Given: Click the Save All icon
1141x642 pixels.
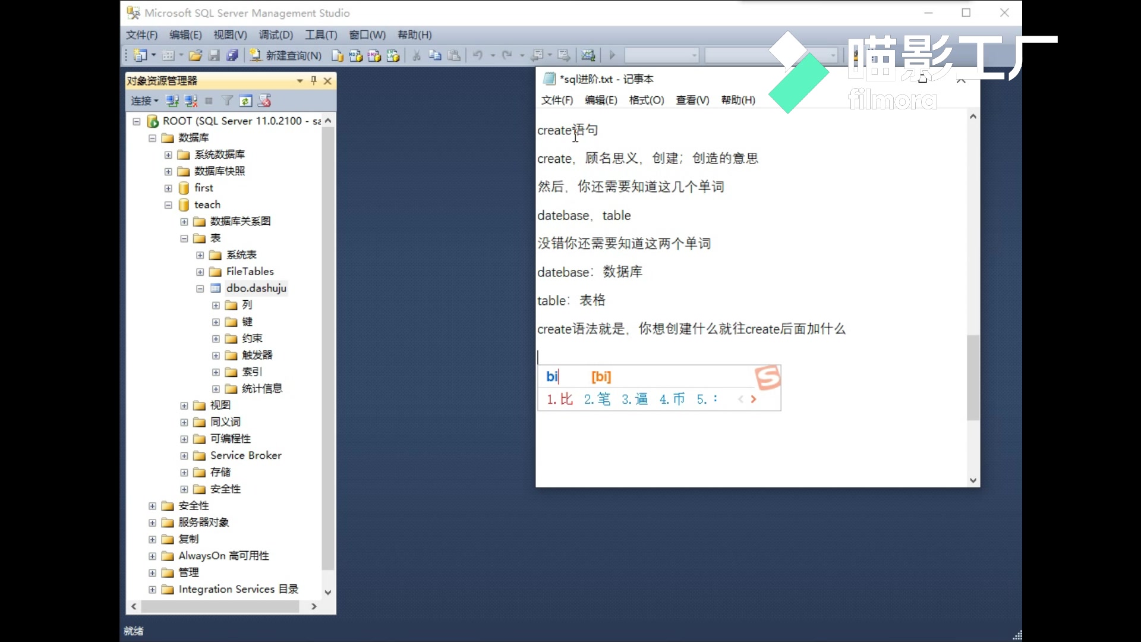Looking at the screenshot, I should (232, 55).
